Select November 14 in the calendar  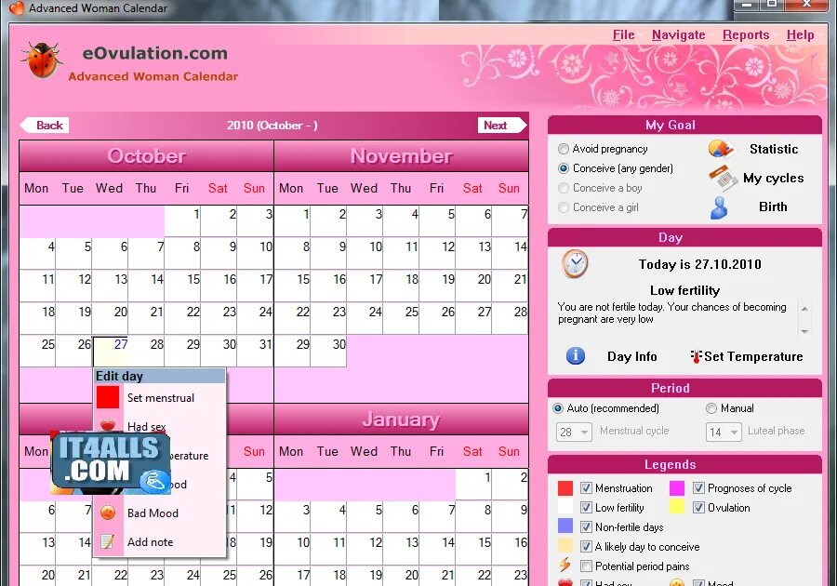[510, 254]
